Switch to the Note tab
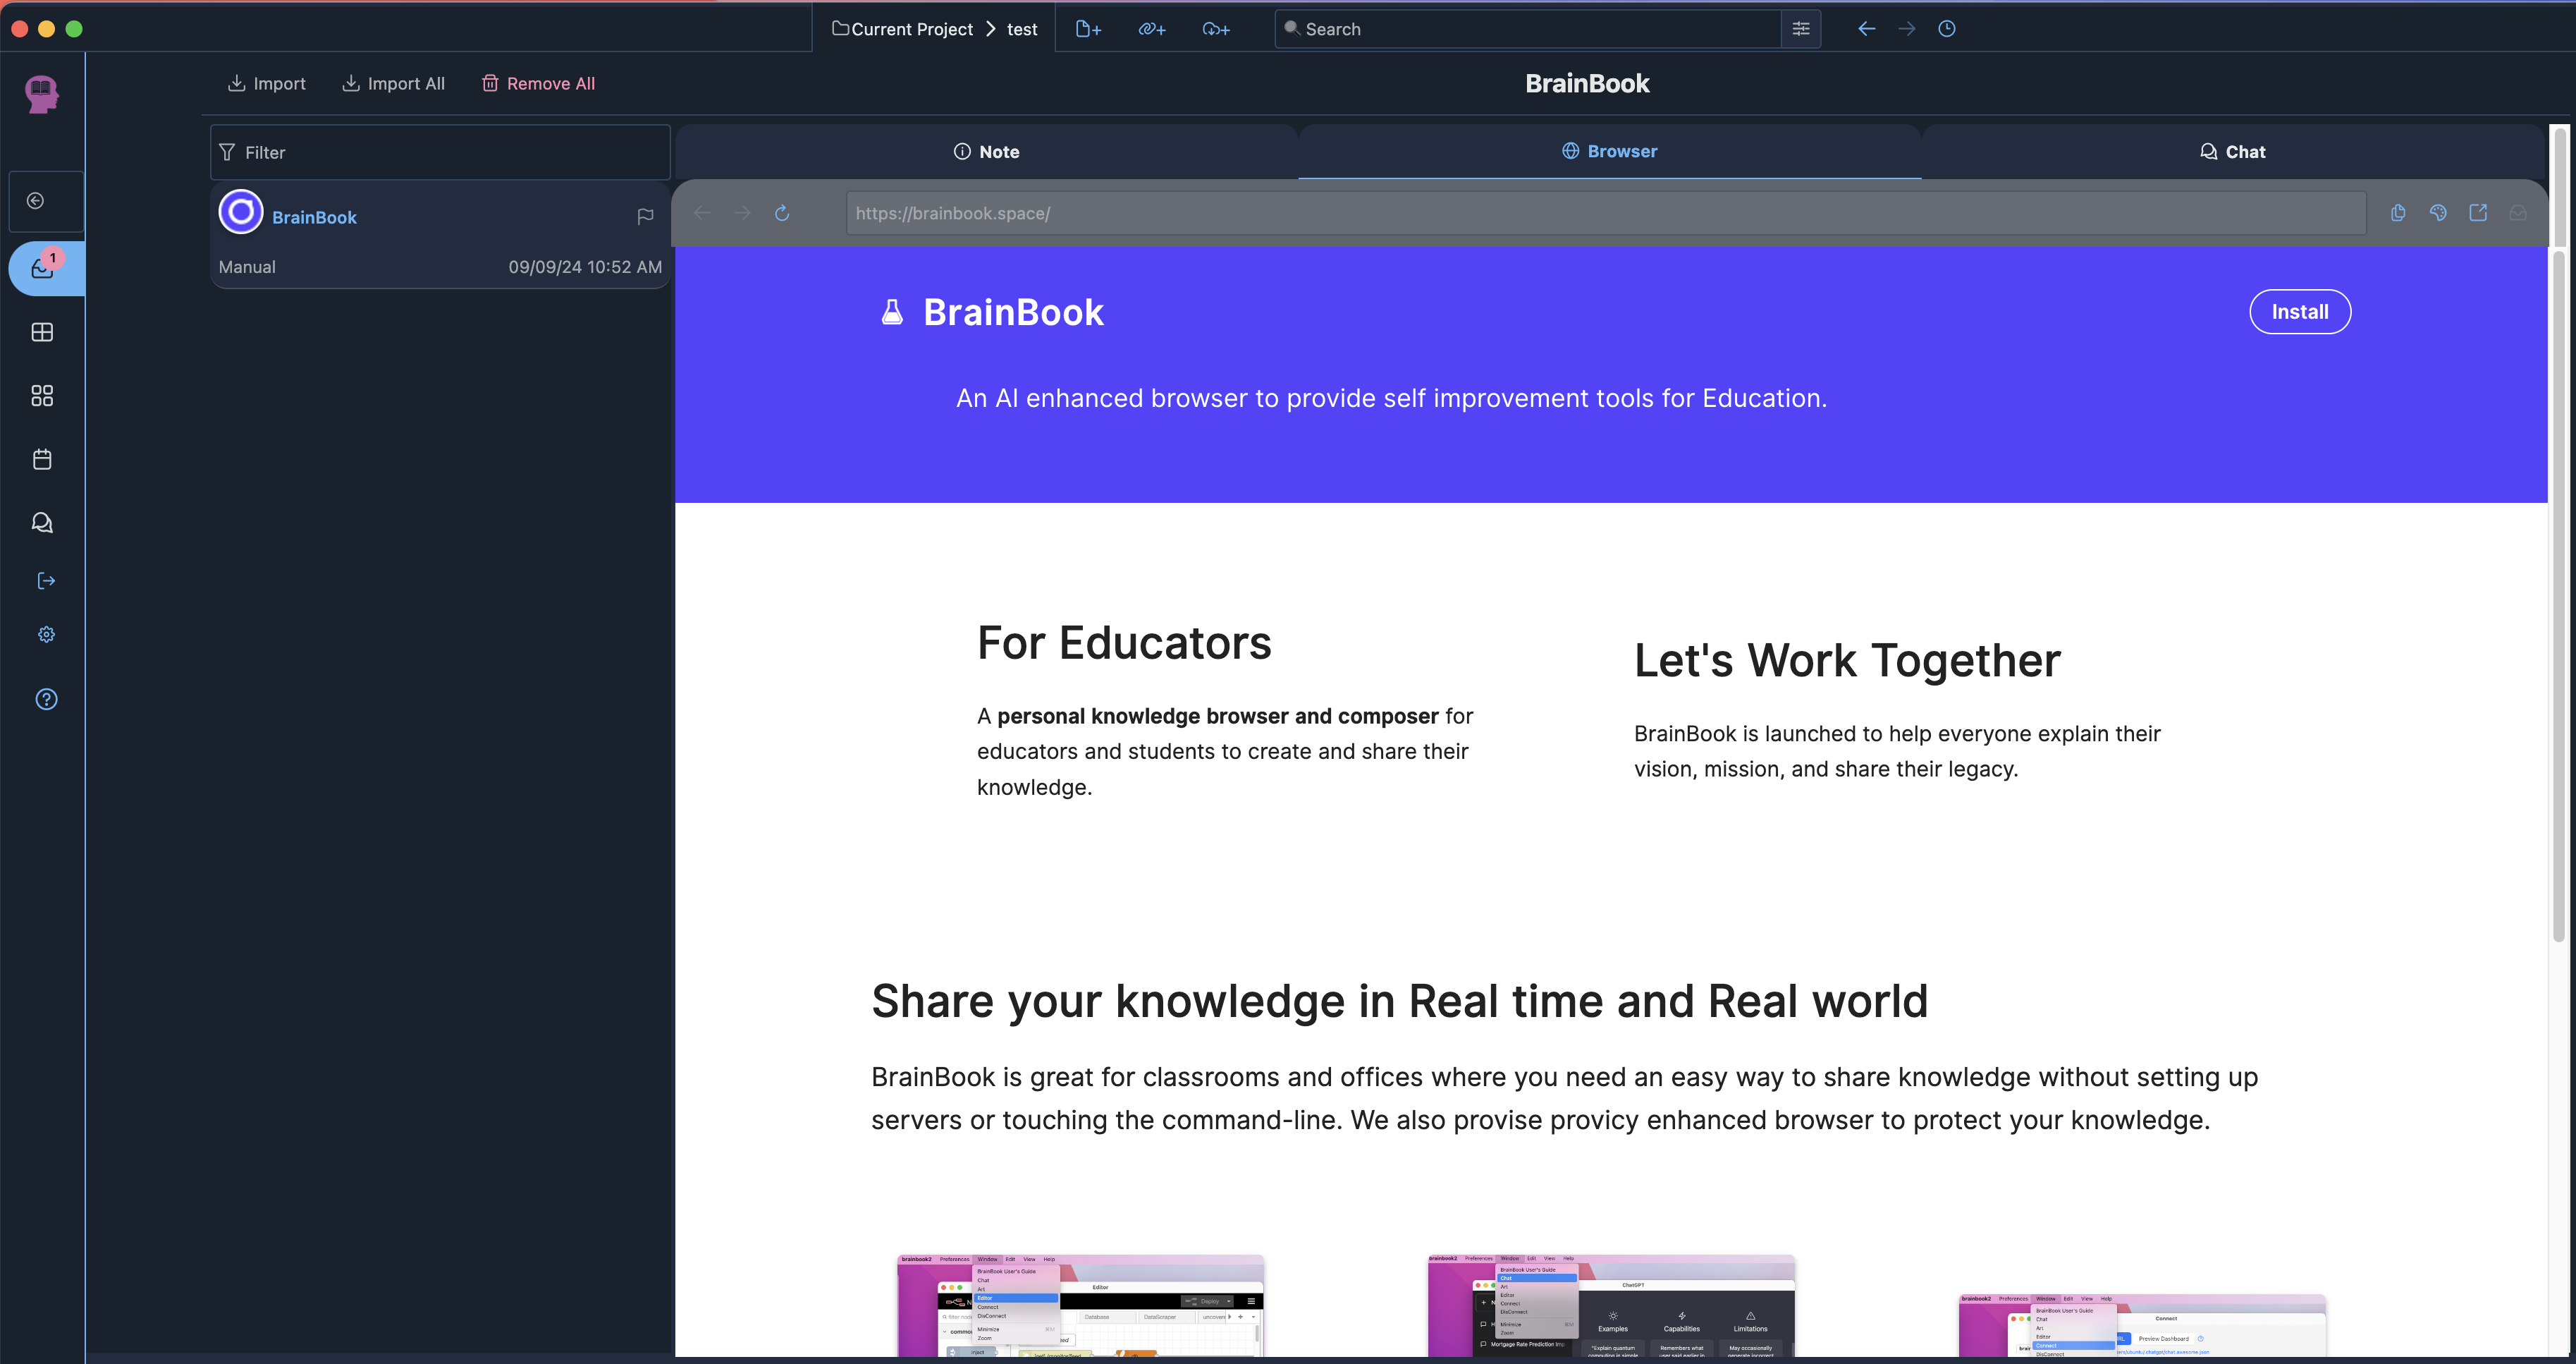2576x1364 pixels. click(x=986, y=152)
